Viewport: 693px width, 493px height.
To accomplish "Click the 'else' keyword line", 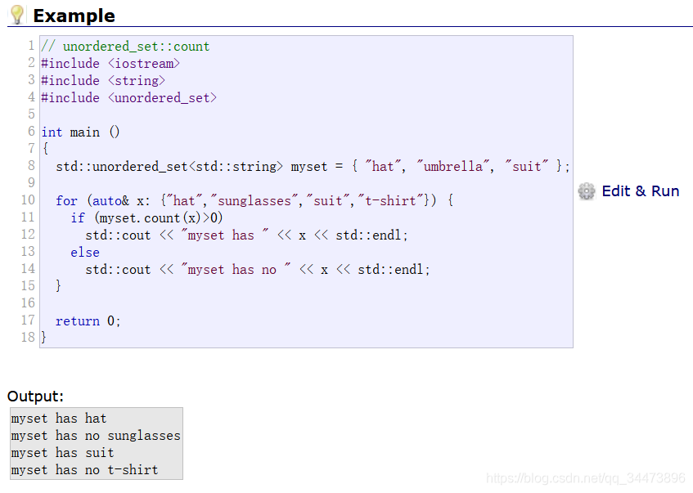I will 85,253.
